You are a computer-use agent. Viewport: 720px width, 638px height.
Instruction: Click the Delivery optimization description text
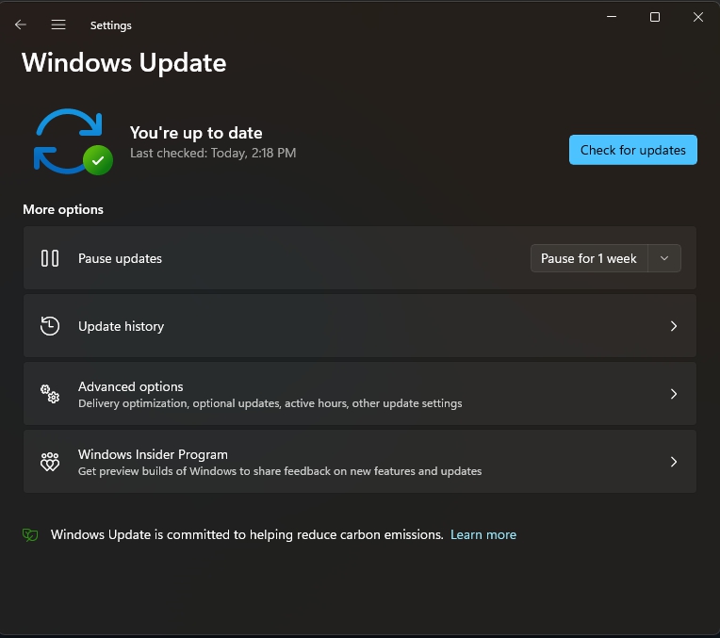pyautogui.click(x=270, y=403)
